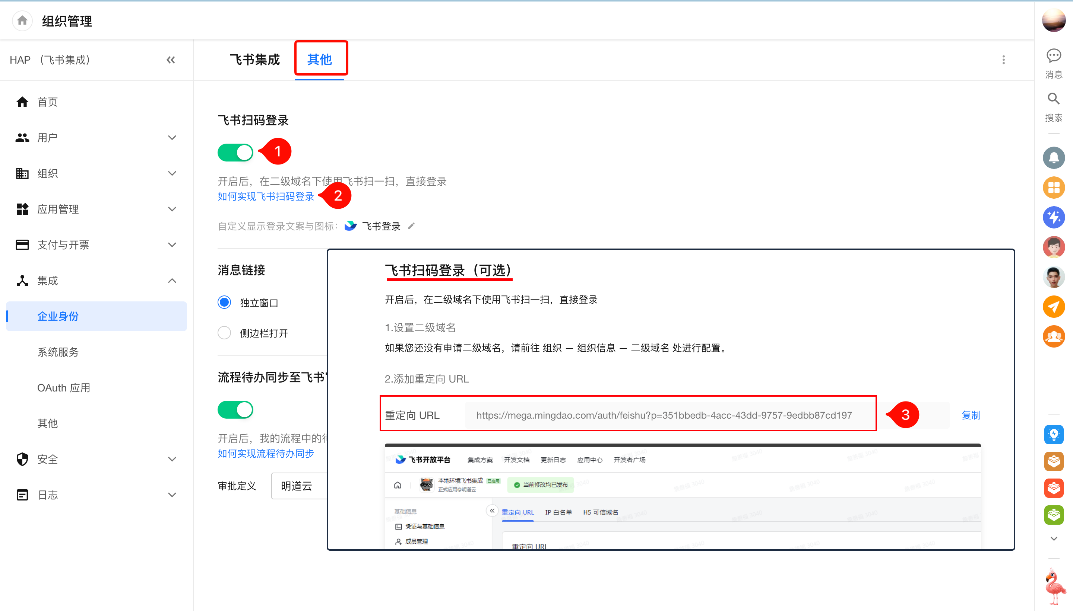Open the orange group contacts icon
The width and height of the screenshot is (1073, 611).
[1053, 336]
